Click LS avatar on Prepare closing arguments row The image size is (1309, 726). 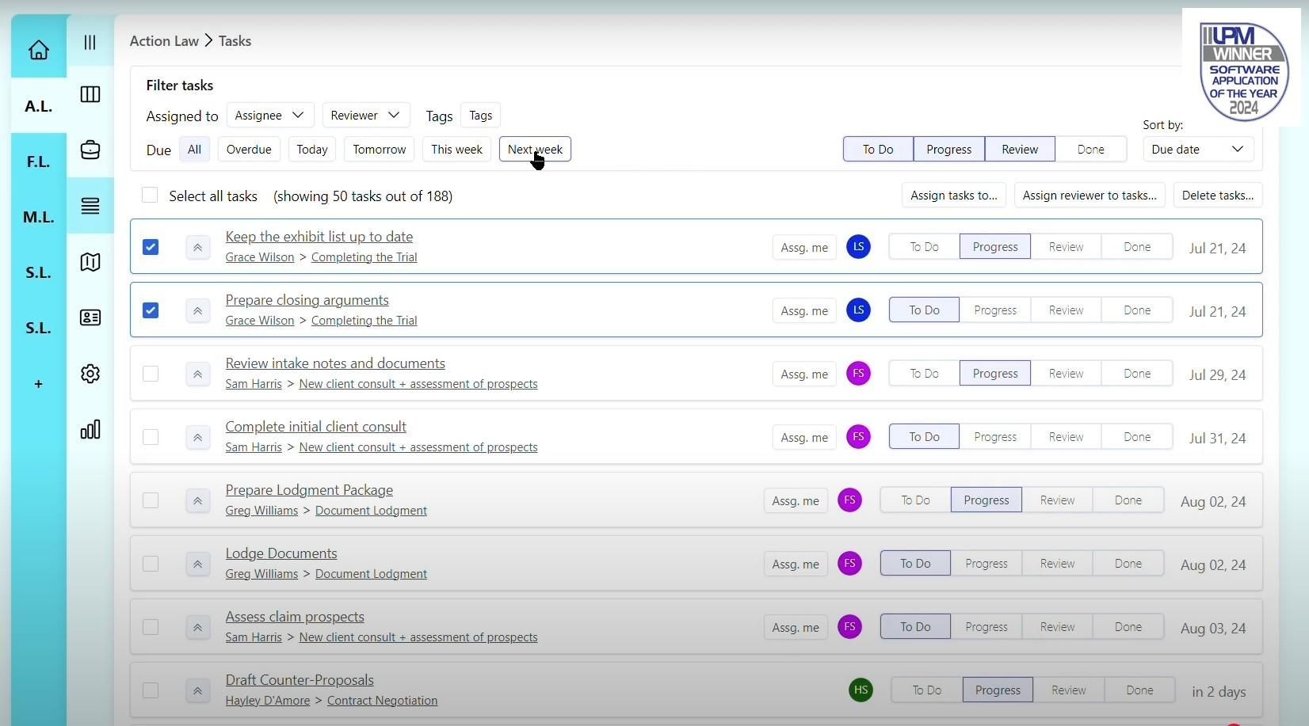[x=858, y=310]
